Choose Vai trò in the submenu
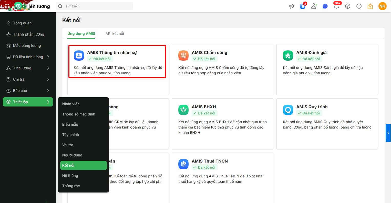Image resolution: width=391 pixels, height=203 pixels. (x=84, y=145)
